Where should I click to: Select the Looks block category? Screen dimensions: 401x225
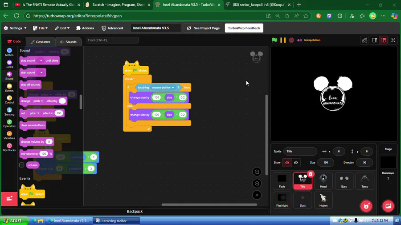click(x=9, y=64)
